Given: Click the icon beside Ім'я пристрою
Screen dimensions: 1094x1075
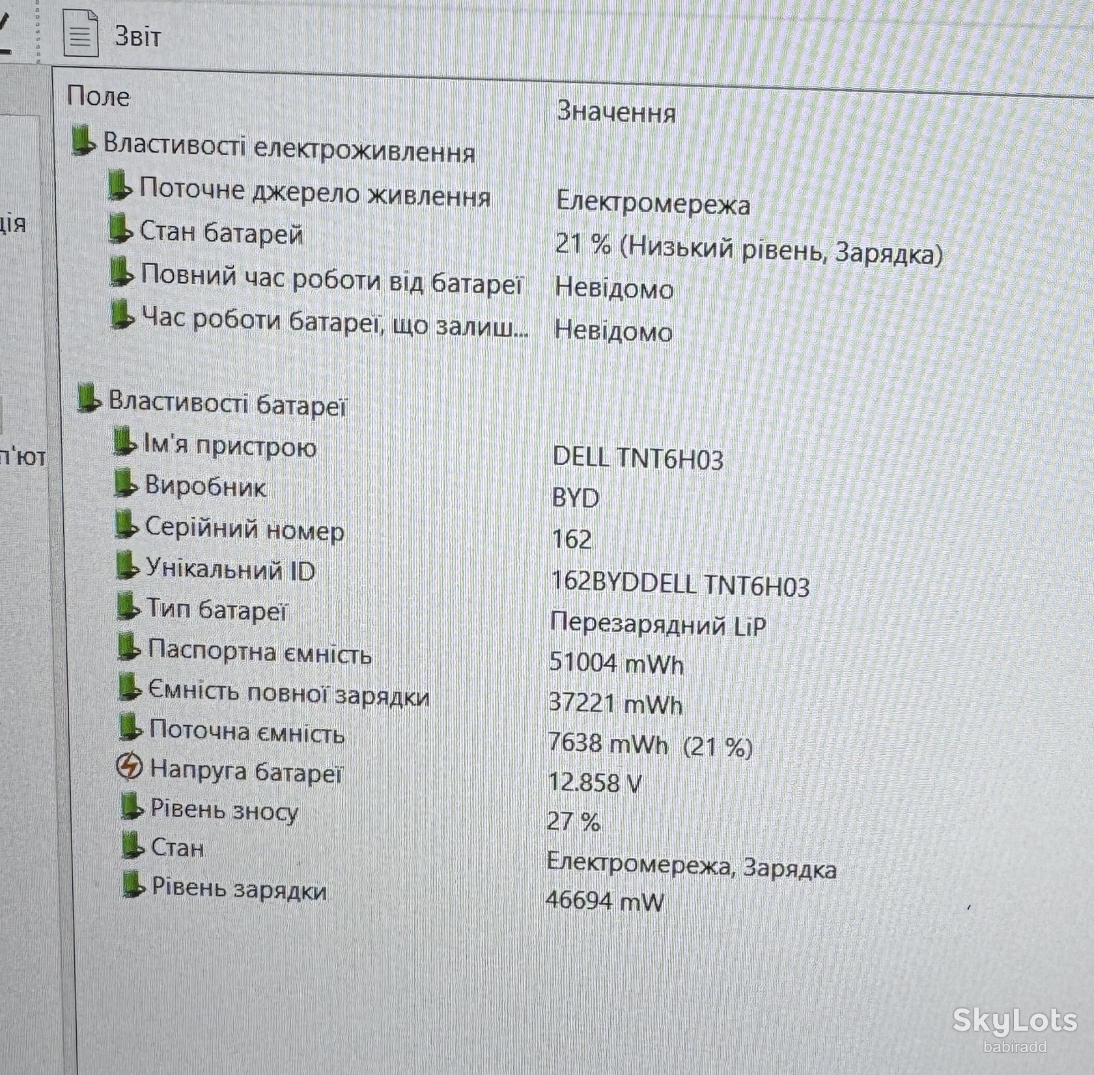Looking at the screenshot, I should pyautogui.click(x=124, y=441).
